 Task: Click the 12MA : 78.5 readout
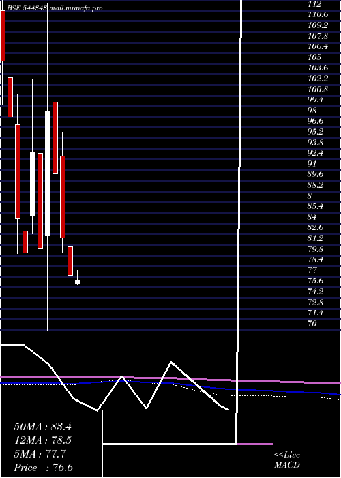pos(42,440)
